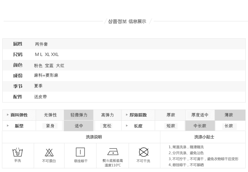248x172 pixels.
Task: Choose the 薄款 thickness option
Action: coord(229,115)
